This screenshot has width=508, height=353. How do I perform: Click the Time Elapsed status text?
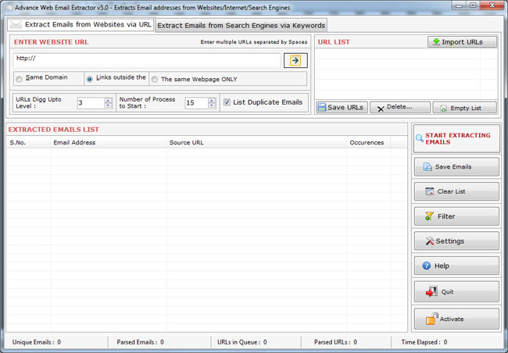pos(424,342)
